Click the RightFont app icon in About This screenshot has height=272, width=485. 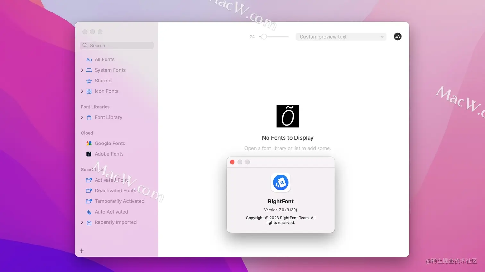[281, 183]
